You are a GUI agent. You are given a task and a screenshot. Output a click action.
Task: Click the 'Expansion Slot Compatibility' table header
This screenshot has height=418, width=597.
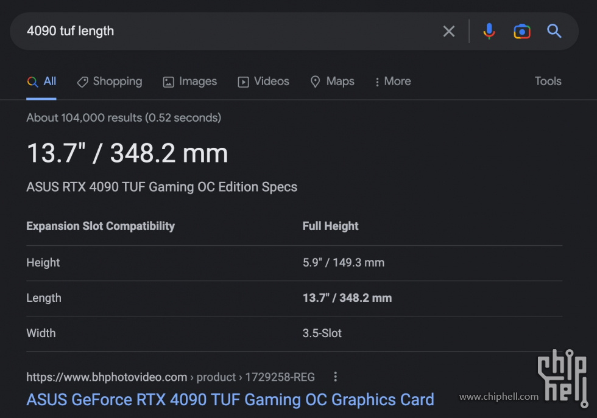pos(101,226)
